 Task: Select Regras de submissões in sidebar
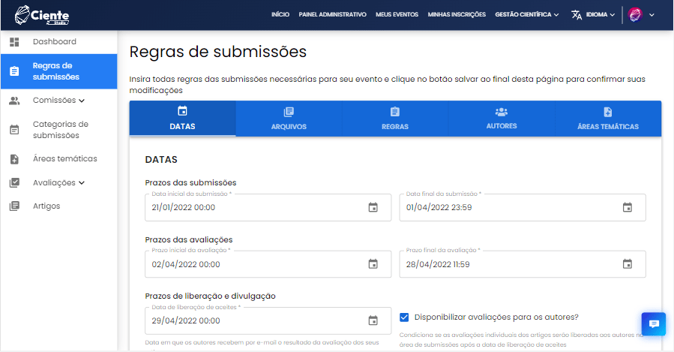(x=59, y=71)
